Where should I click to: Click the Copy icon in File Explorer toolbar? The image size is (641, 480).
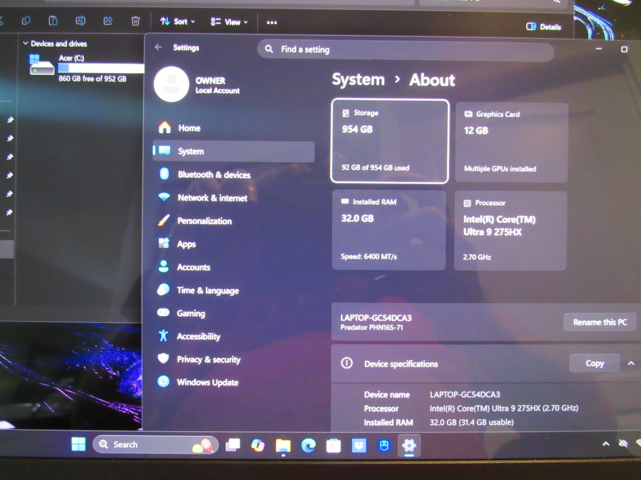26,20
